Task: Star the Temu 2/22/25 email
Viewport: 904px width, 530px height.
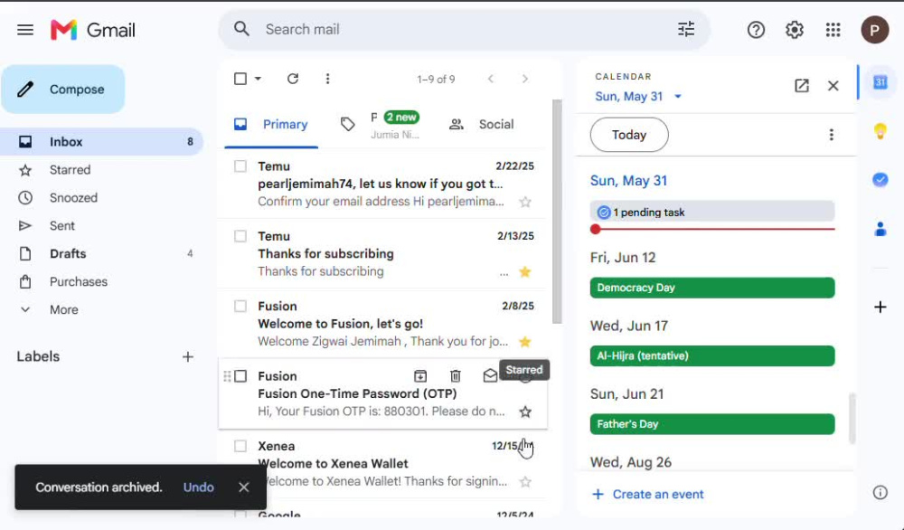Action: pyautogui.click(x=524, y=202)
